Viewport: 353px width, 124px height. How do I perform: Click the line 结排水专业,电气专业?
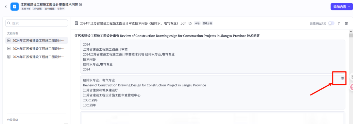click(x=98, y=64)
